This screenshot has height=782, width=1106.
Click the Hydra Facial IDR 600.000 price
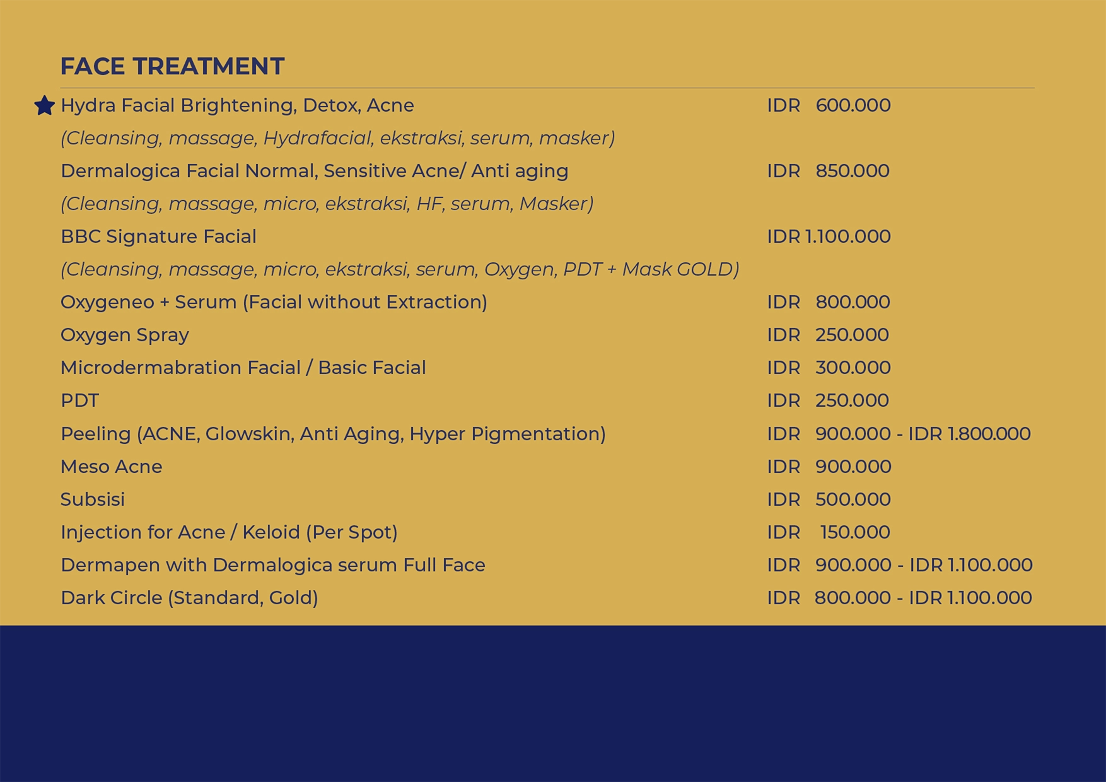[829, 105]
